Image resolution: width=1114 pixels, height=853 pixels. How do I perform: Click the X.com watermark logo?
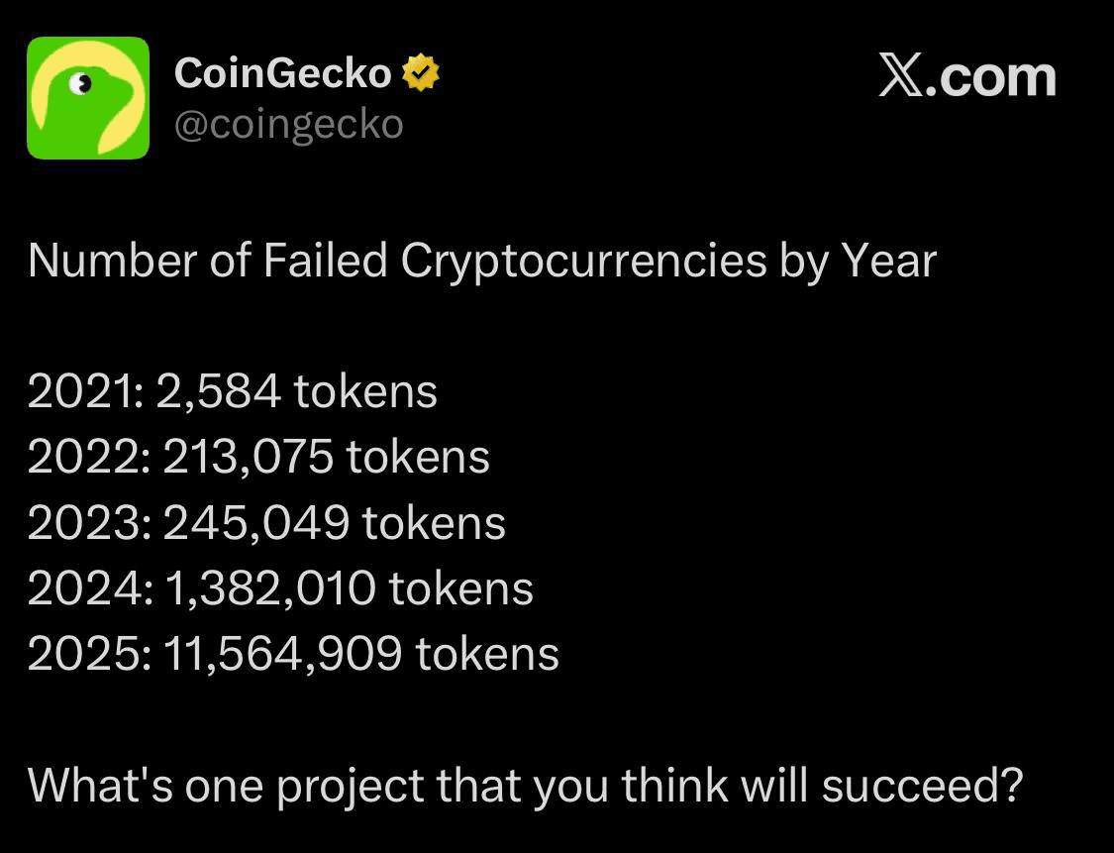click(x=966, y=77)
